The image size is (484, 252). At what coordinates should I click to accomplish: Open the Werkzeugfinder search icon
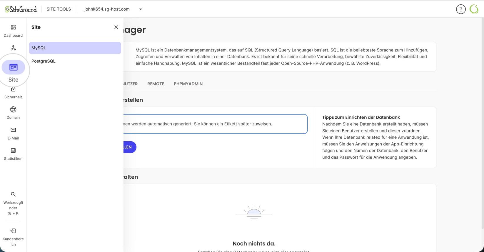[13, 194]
